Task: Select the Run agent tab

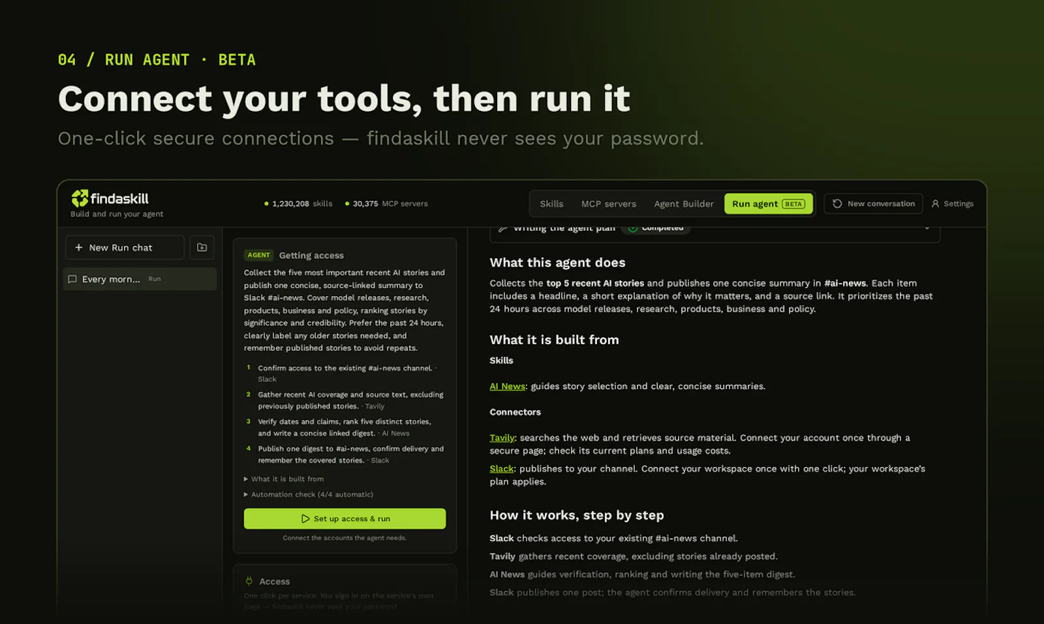Action: pyautogui.click(x=769, y=203)
